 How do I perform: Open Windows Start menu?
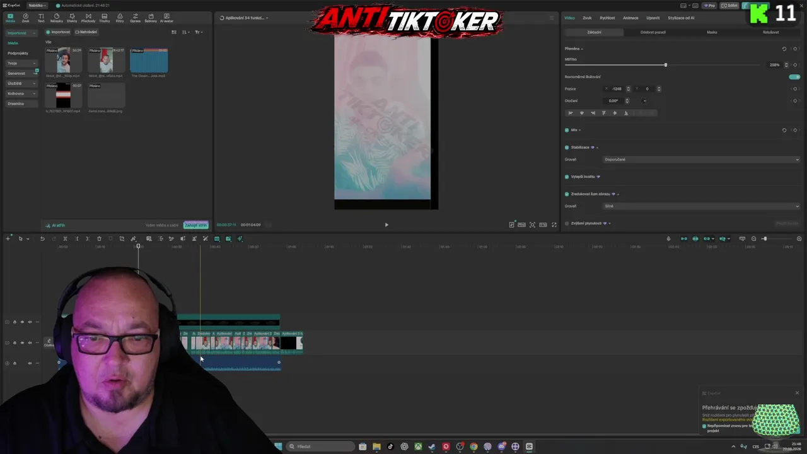[x=278, y=446]
